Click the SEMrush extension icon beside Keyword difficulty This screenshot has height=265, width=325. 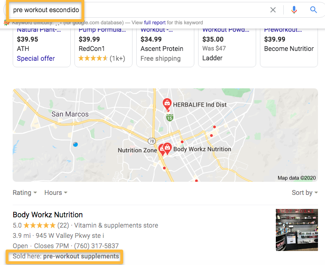pyautogui.click(x=7, y=22)
